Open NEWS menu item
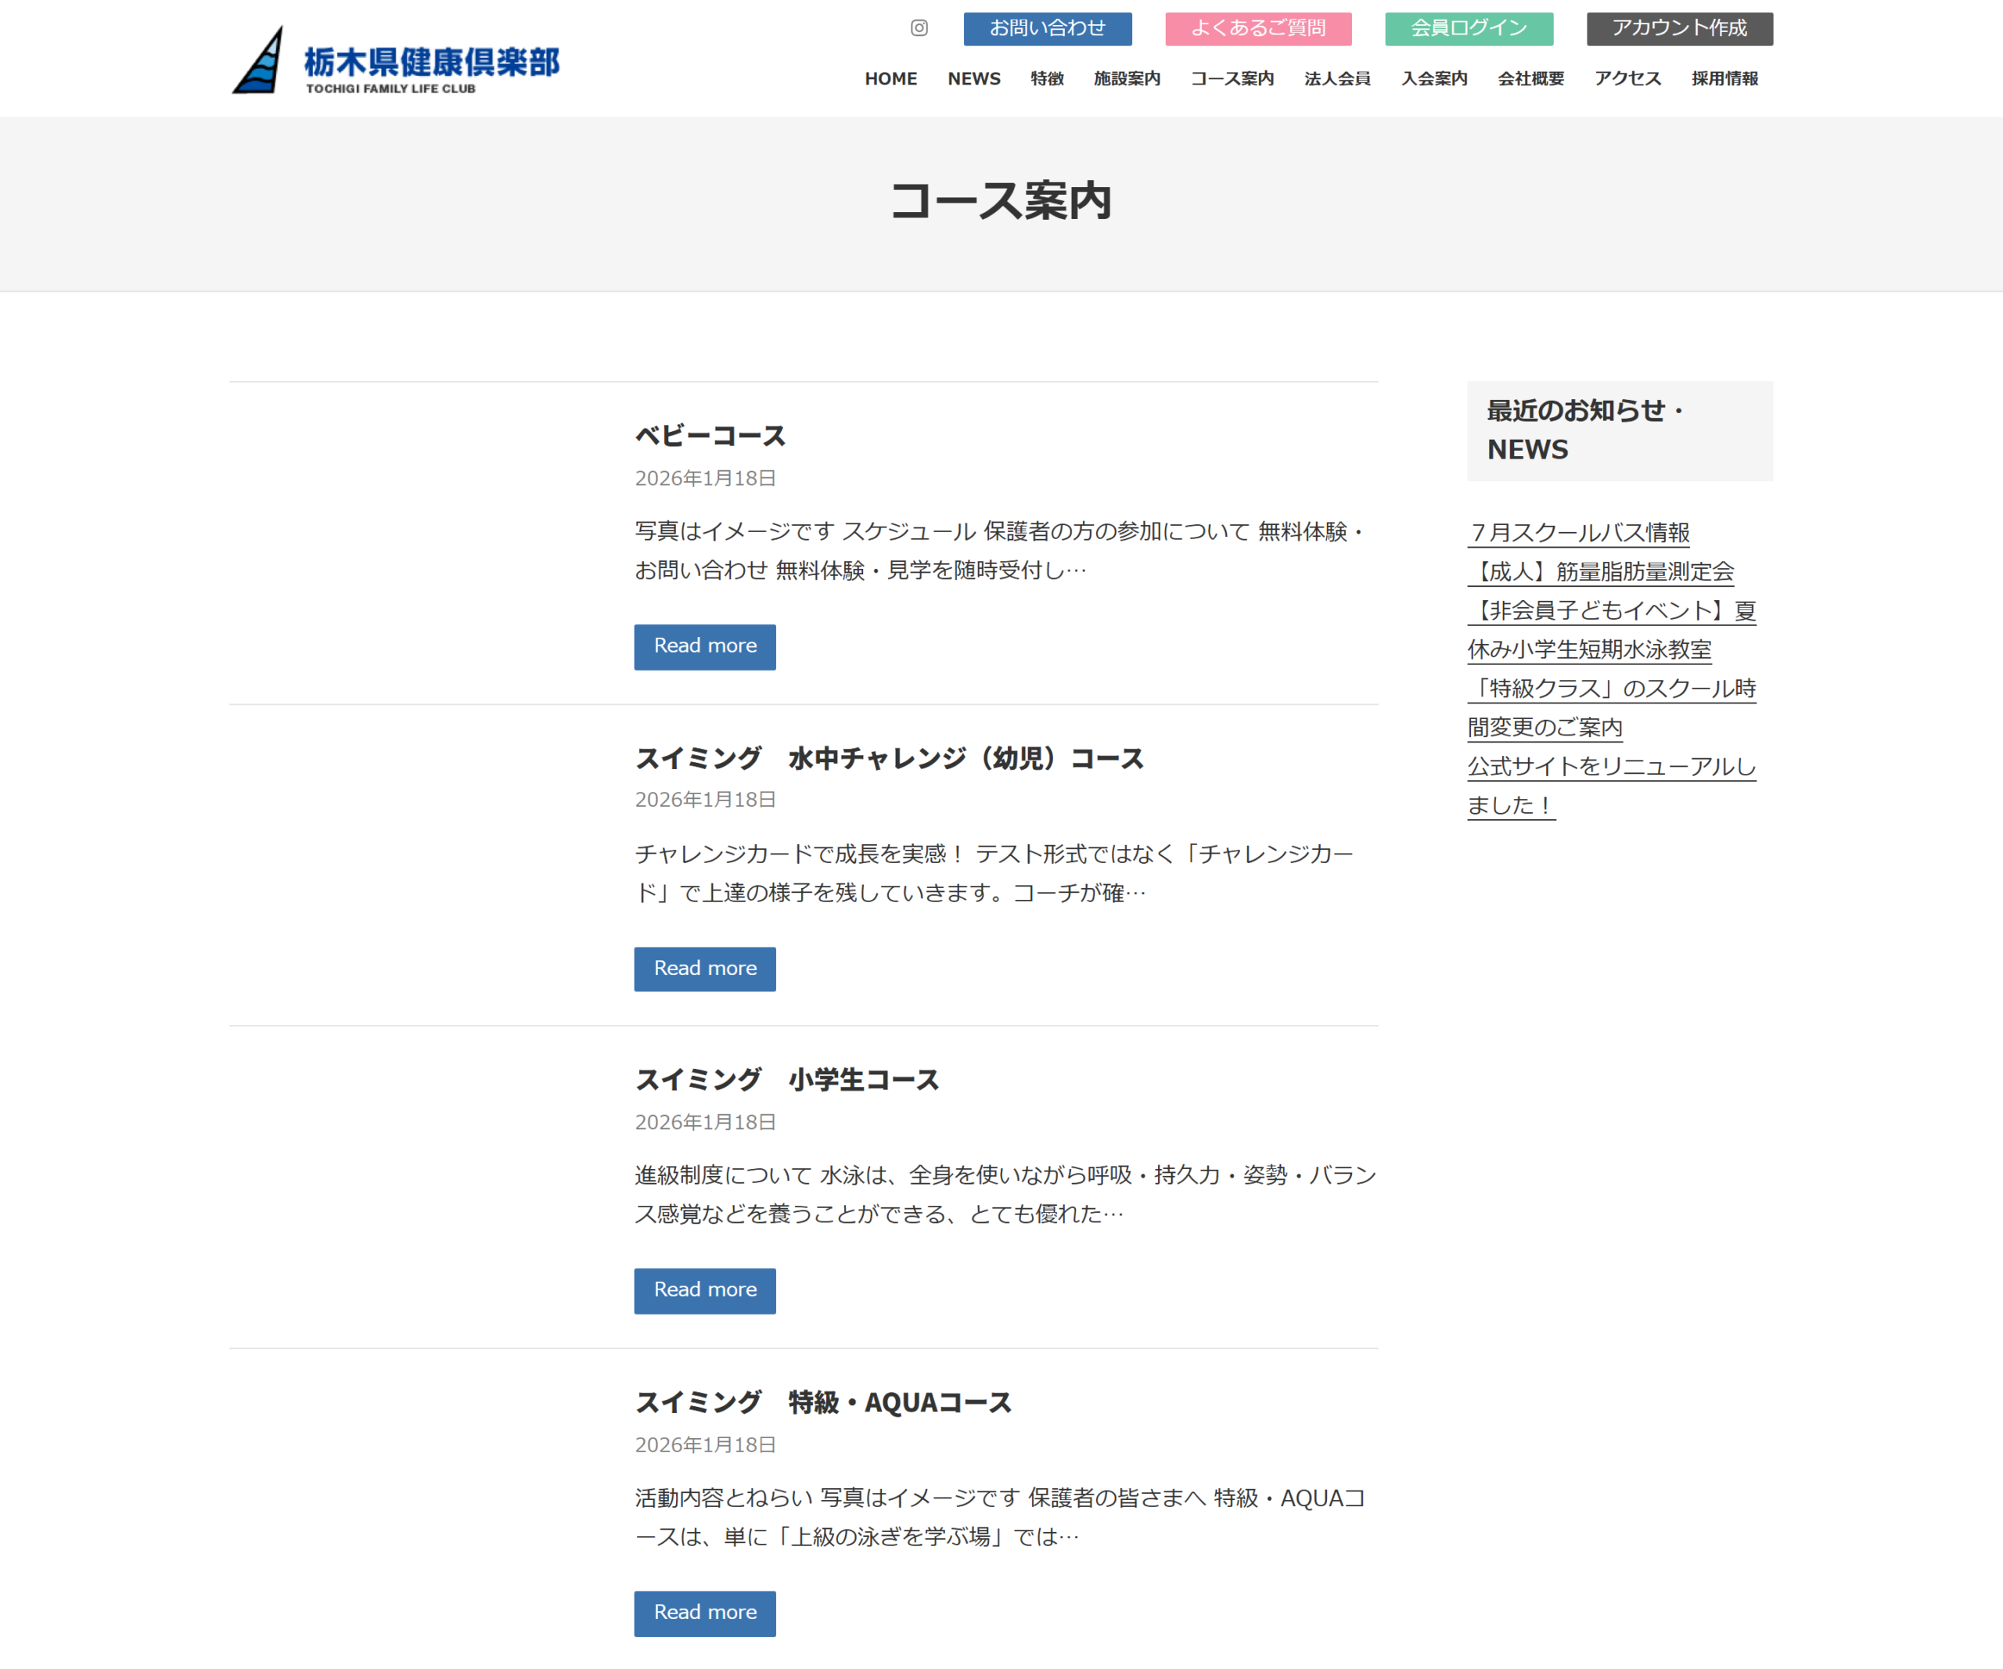 974,79
